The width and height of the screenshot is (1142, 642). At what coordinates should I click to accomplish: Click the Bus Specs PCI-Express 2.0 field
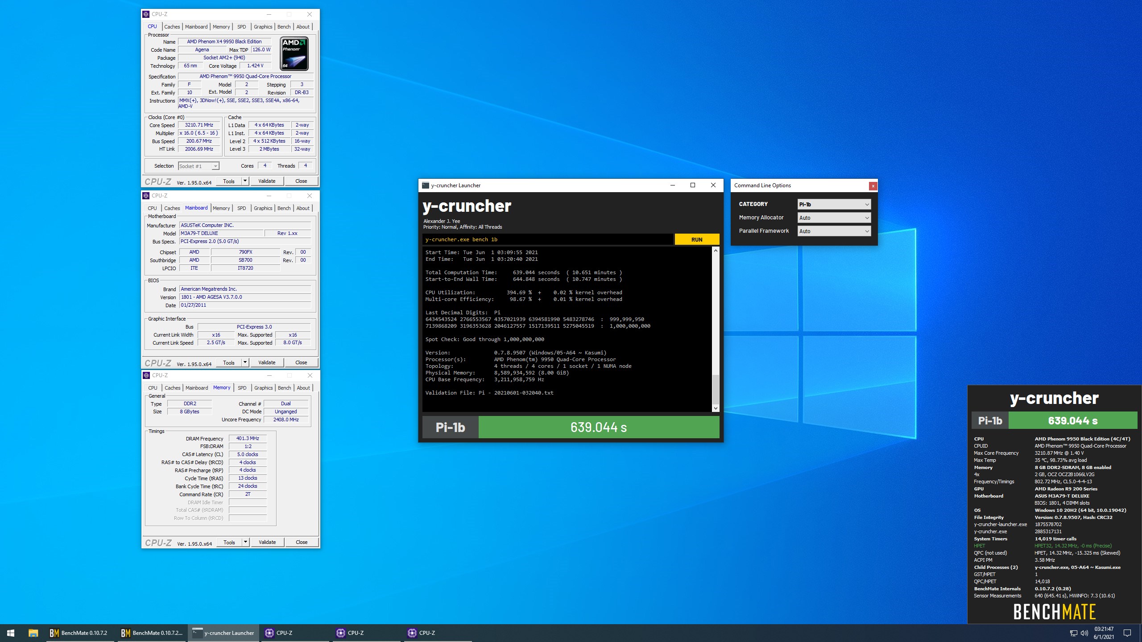point(245,241)
